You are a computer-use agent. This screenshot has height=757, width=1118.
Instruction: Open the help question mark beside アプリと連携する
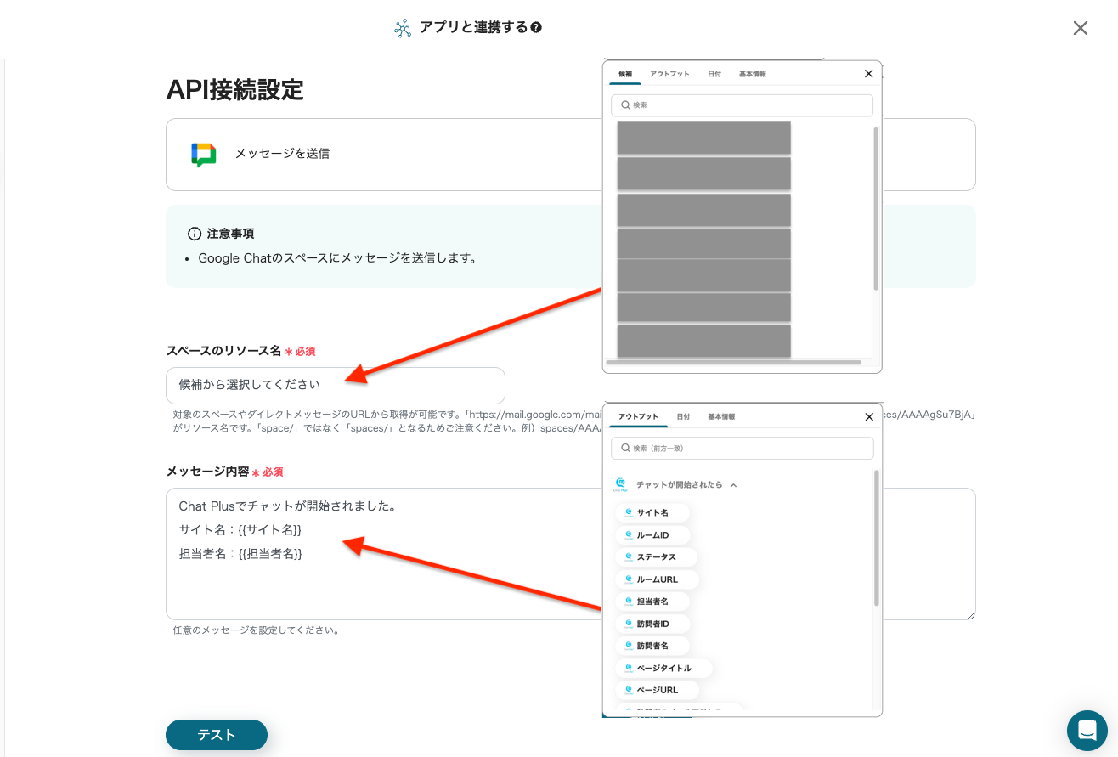(536, 27)
